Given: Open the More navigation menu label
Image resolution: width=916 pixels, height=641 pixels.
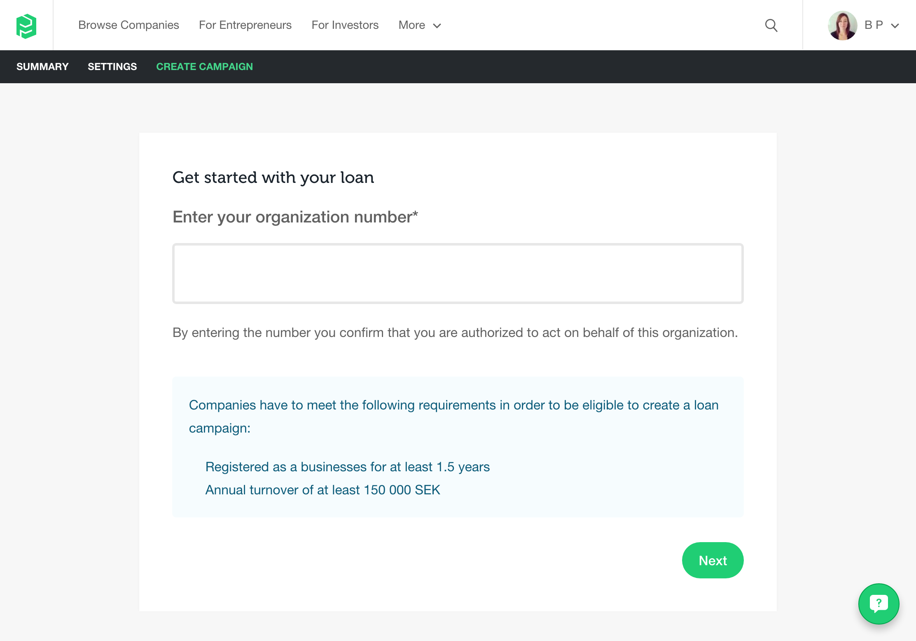Looking at the screenshot, I should pos(411,25).
